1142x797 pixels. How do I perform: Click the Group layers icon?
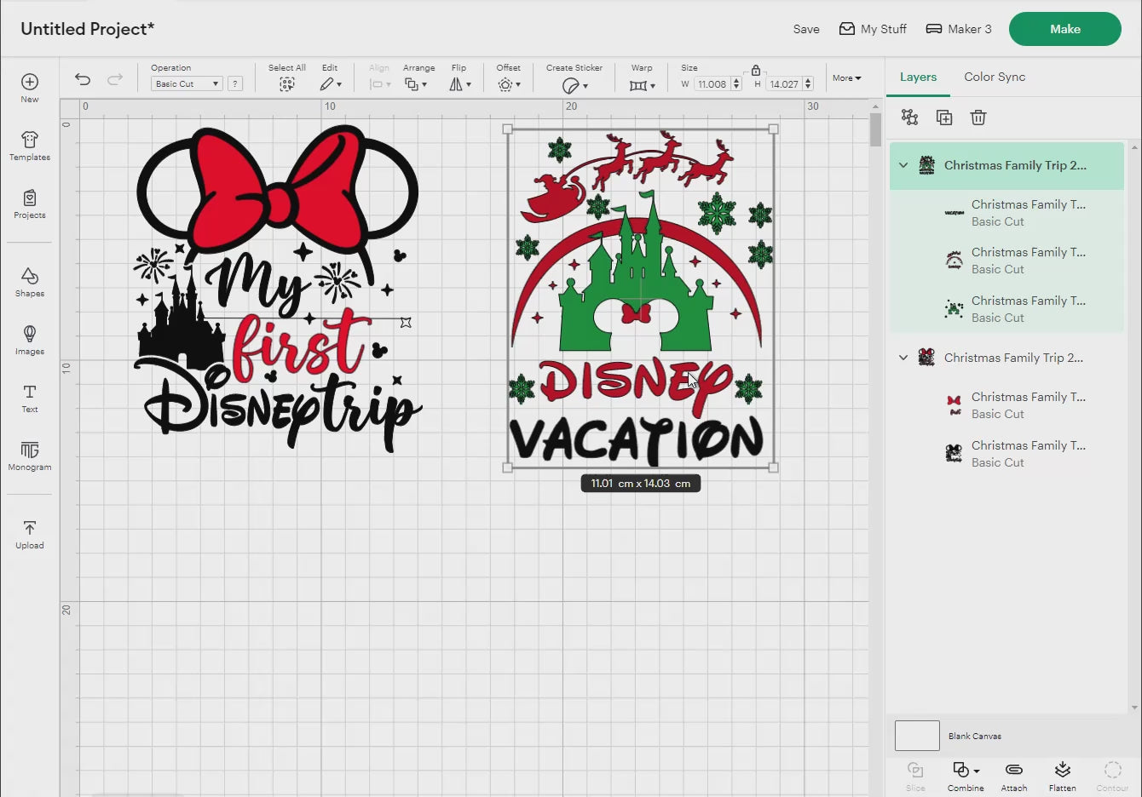910,118
